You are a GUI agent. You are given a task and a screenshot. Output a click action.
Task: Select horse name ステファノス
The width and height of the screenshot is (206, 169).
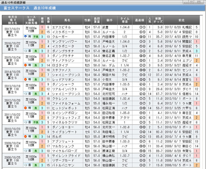pos(61,70)
